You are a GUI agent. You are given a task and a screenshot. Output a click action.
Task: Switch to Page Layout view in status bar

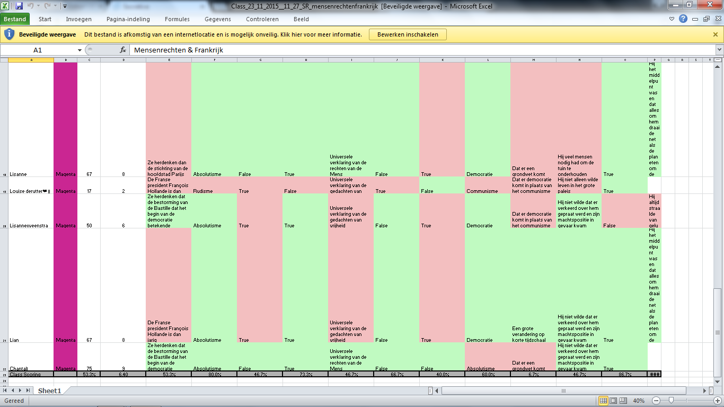click(613, 401)
